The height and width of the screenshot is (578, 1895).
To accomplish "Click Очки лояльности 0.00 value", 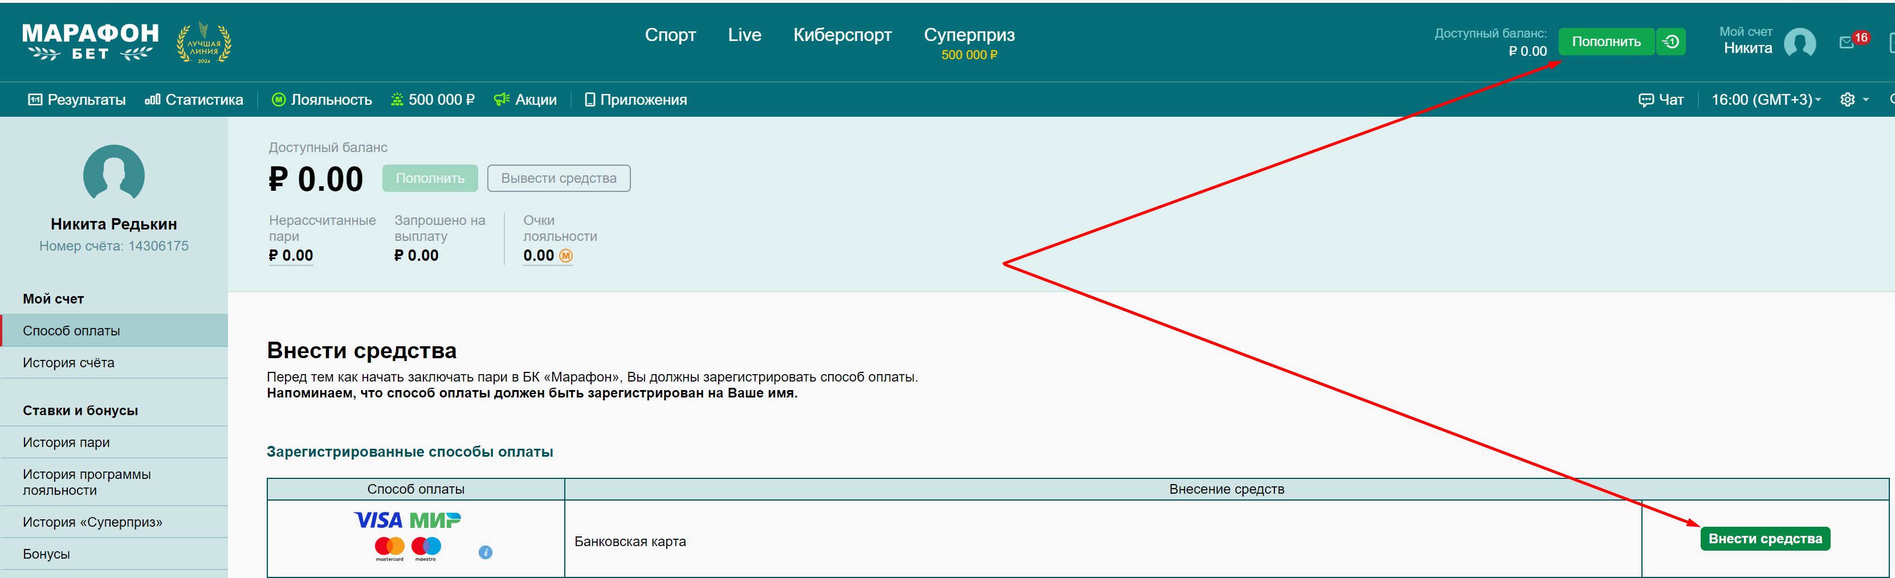I will click(x=539, y=256).
